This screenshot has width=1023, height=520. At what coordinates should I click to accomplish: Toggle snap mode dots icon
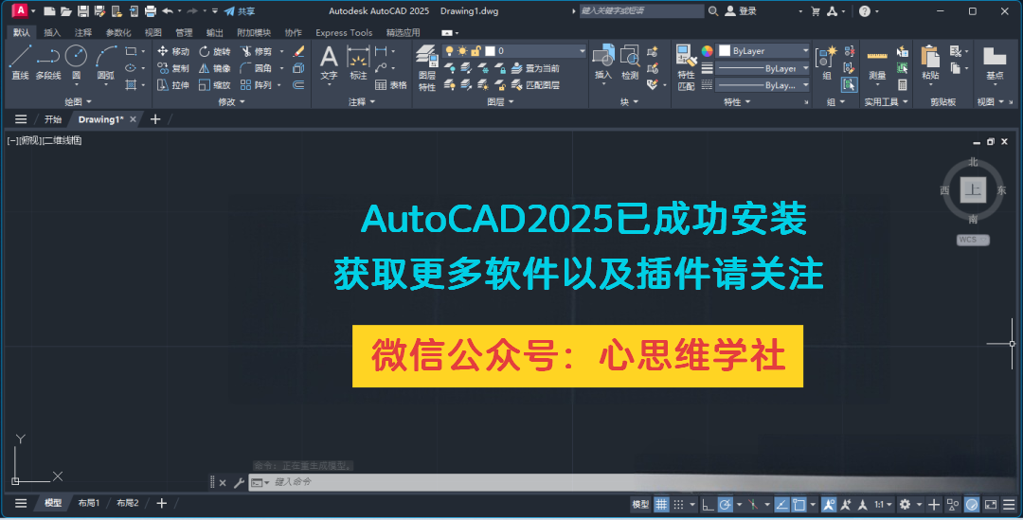678,504
